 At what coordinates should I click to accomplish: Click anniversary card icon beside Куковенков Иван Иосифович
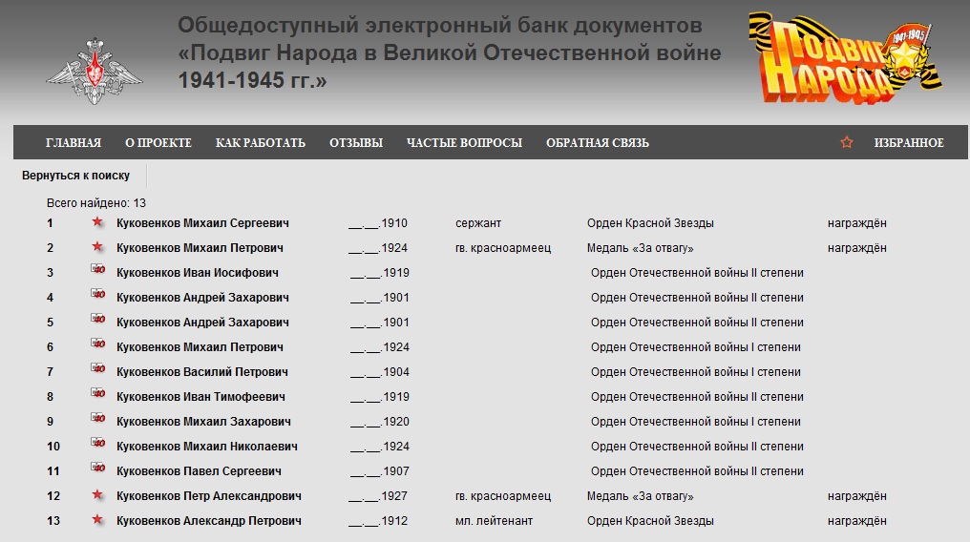click(x=96, y=272)
